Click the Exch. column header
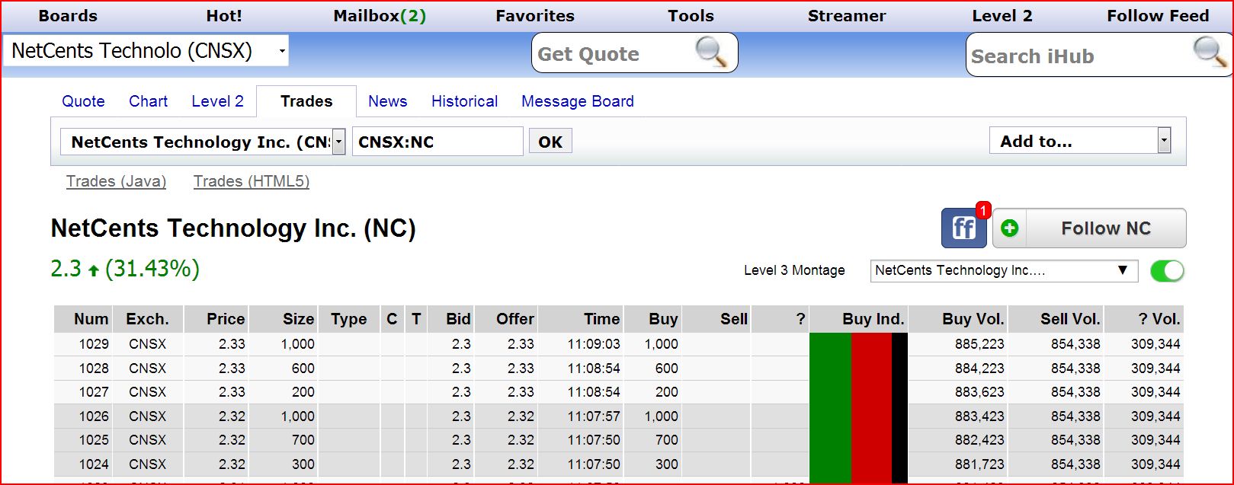1234x485 pixels. tap(147, 319)
